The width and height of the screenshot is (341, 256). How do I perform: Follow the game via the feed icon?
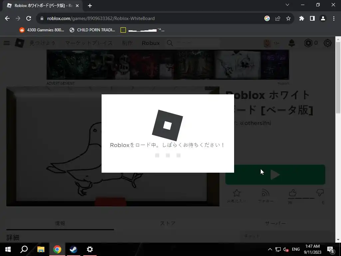click(265, 195)
